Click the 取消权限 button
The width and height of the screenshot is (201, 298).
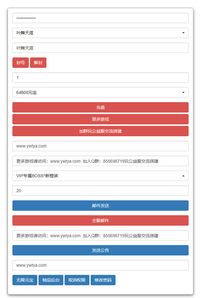(77, 280)
